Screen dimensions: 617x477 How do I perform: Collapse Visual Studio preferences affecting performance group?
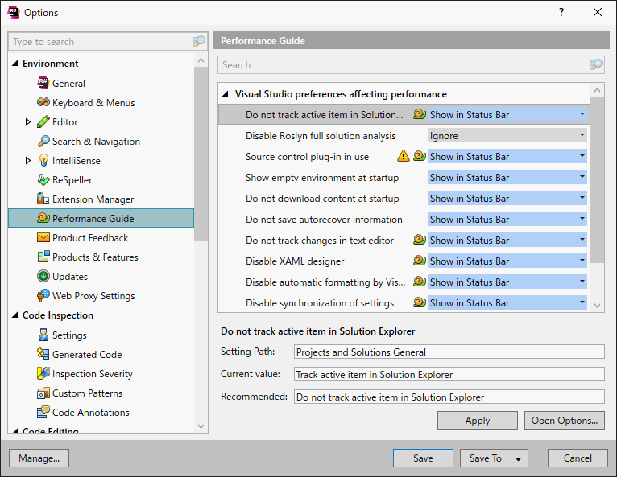[225, 94]
